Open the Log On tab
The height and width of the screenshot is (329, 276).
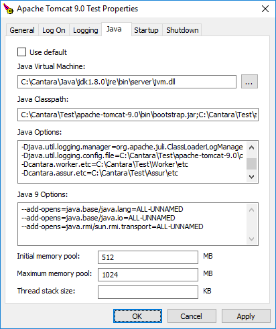click(x=54, y=30)
